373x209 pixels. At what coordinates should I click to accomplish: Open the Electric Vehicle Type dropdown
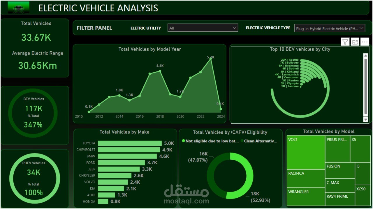click(x=330, y=28)
